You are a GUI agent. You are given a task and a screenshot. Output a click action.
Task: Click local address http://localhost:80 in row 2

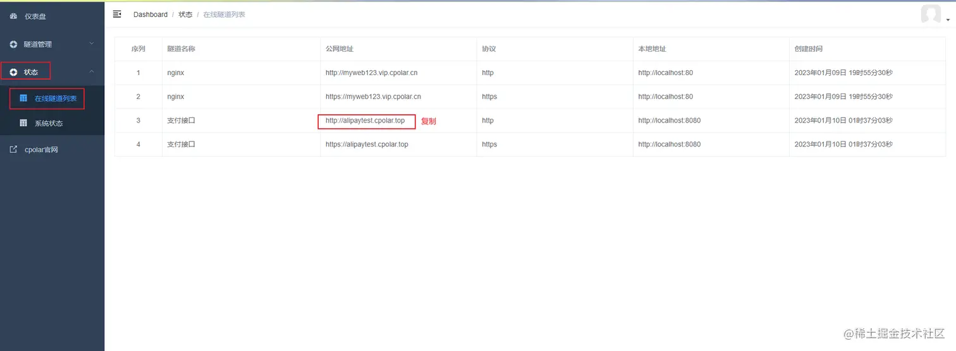(665, 97)
